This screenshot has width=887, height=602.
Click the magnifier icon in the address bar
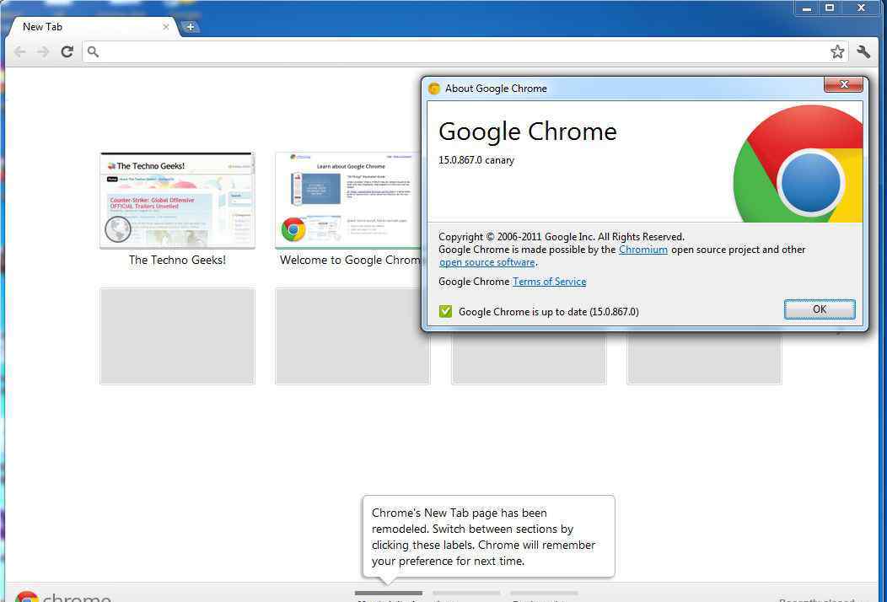(x=94, y=52)
